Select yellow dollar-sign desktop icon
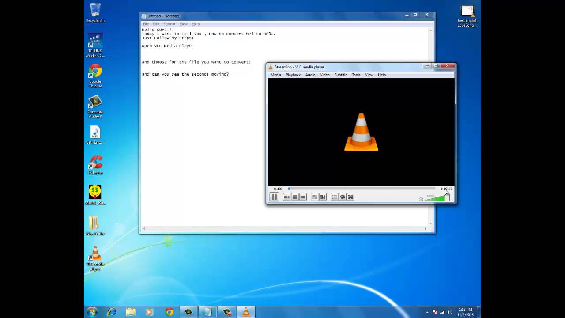565x318 pixels. pyautogui.click(x=95, y=195)
